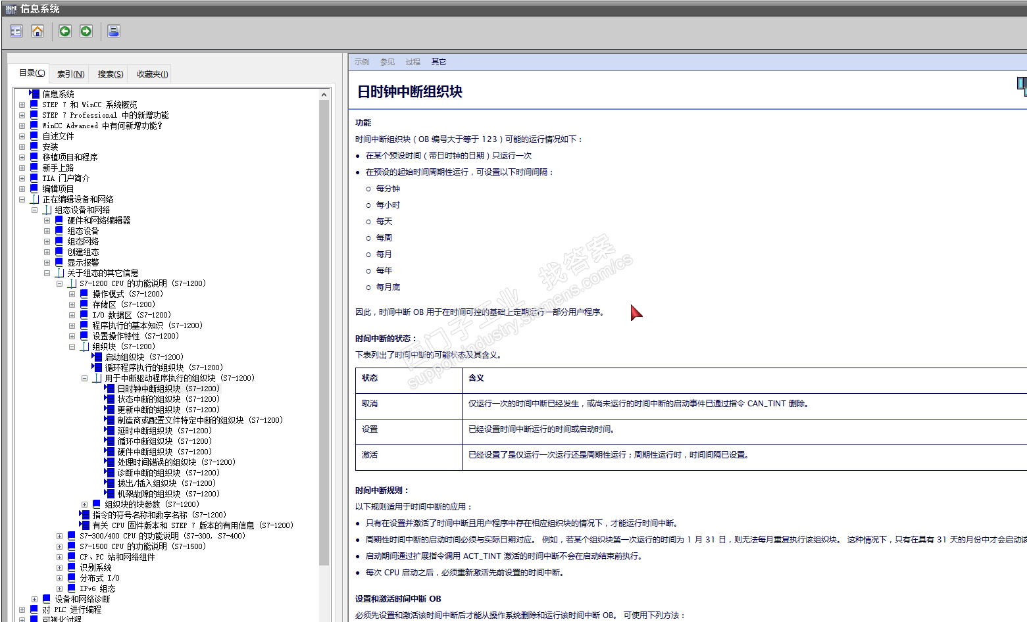Click the book icon beside 新手上路
The width and height of the screenshot is (1027, 622).
[34, 168]
